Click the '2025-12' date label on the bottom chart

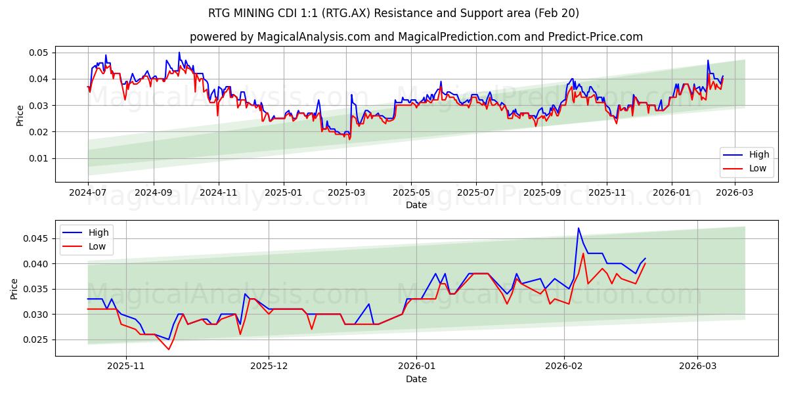pos(269,367)
